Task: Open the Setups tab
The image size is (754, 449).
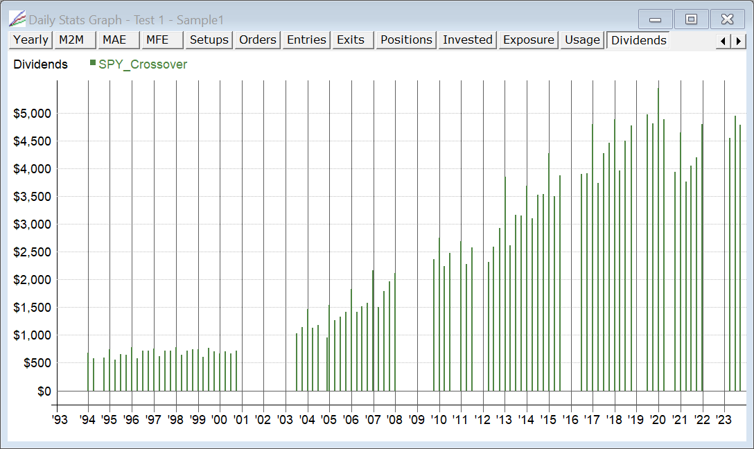Action: tap(209, 40)
